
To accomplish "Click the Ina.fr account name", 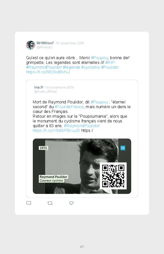I will click(x=39, y=87).
